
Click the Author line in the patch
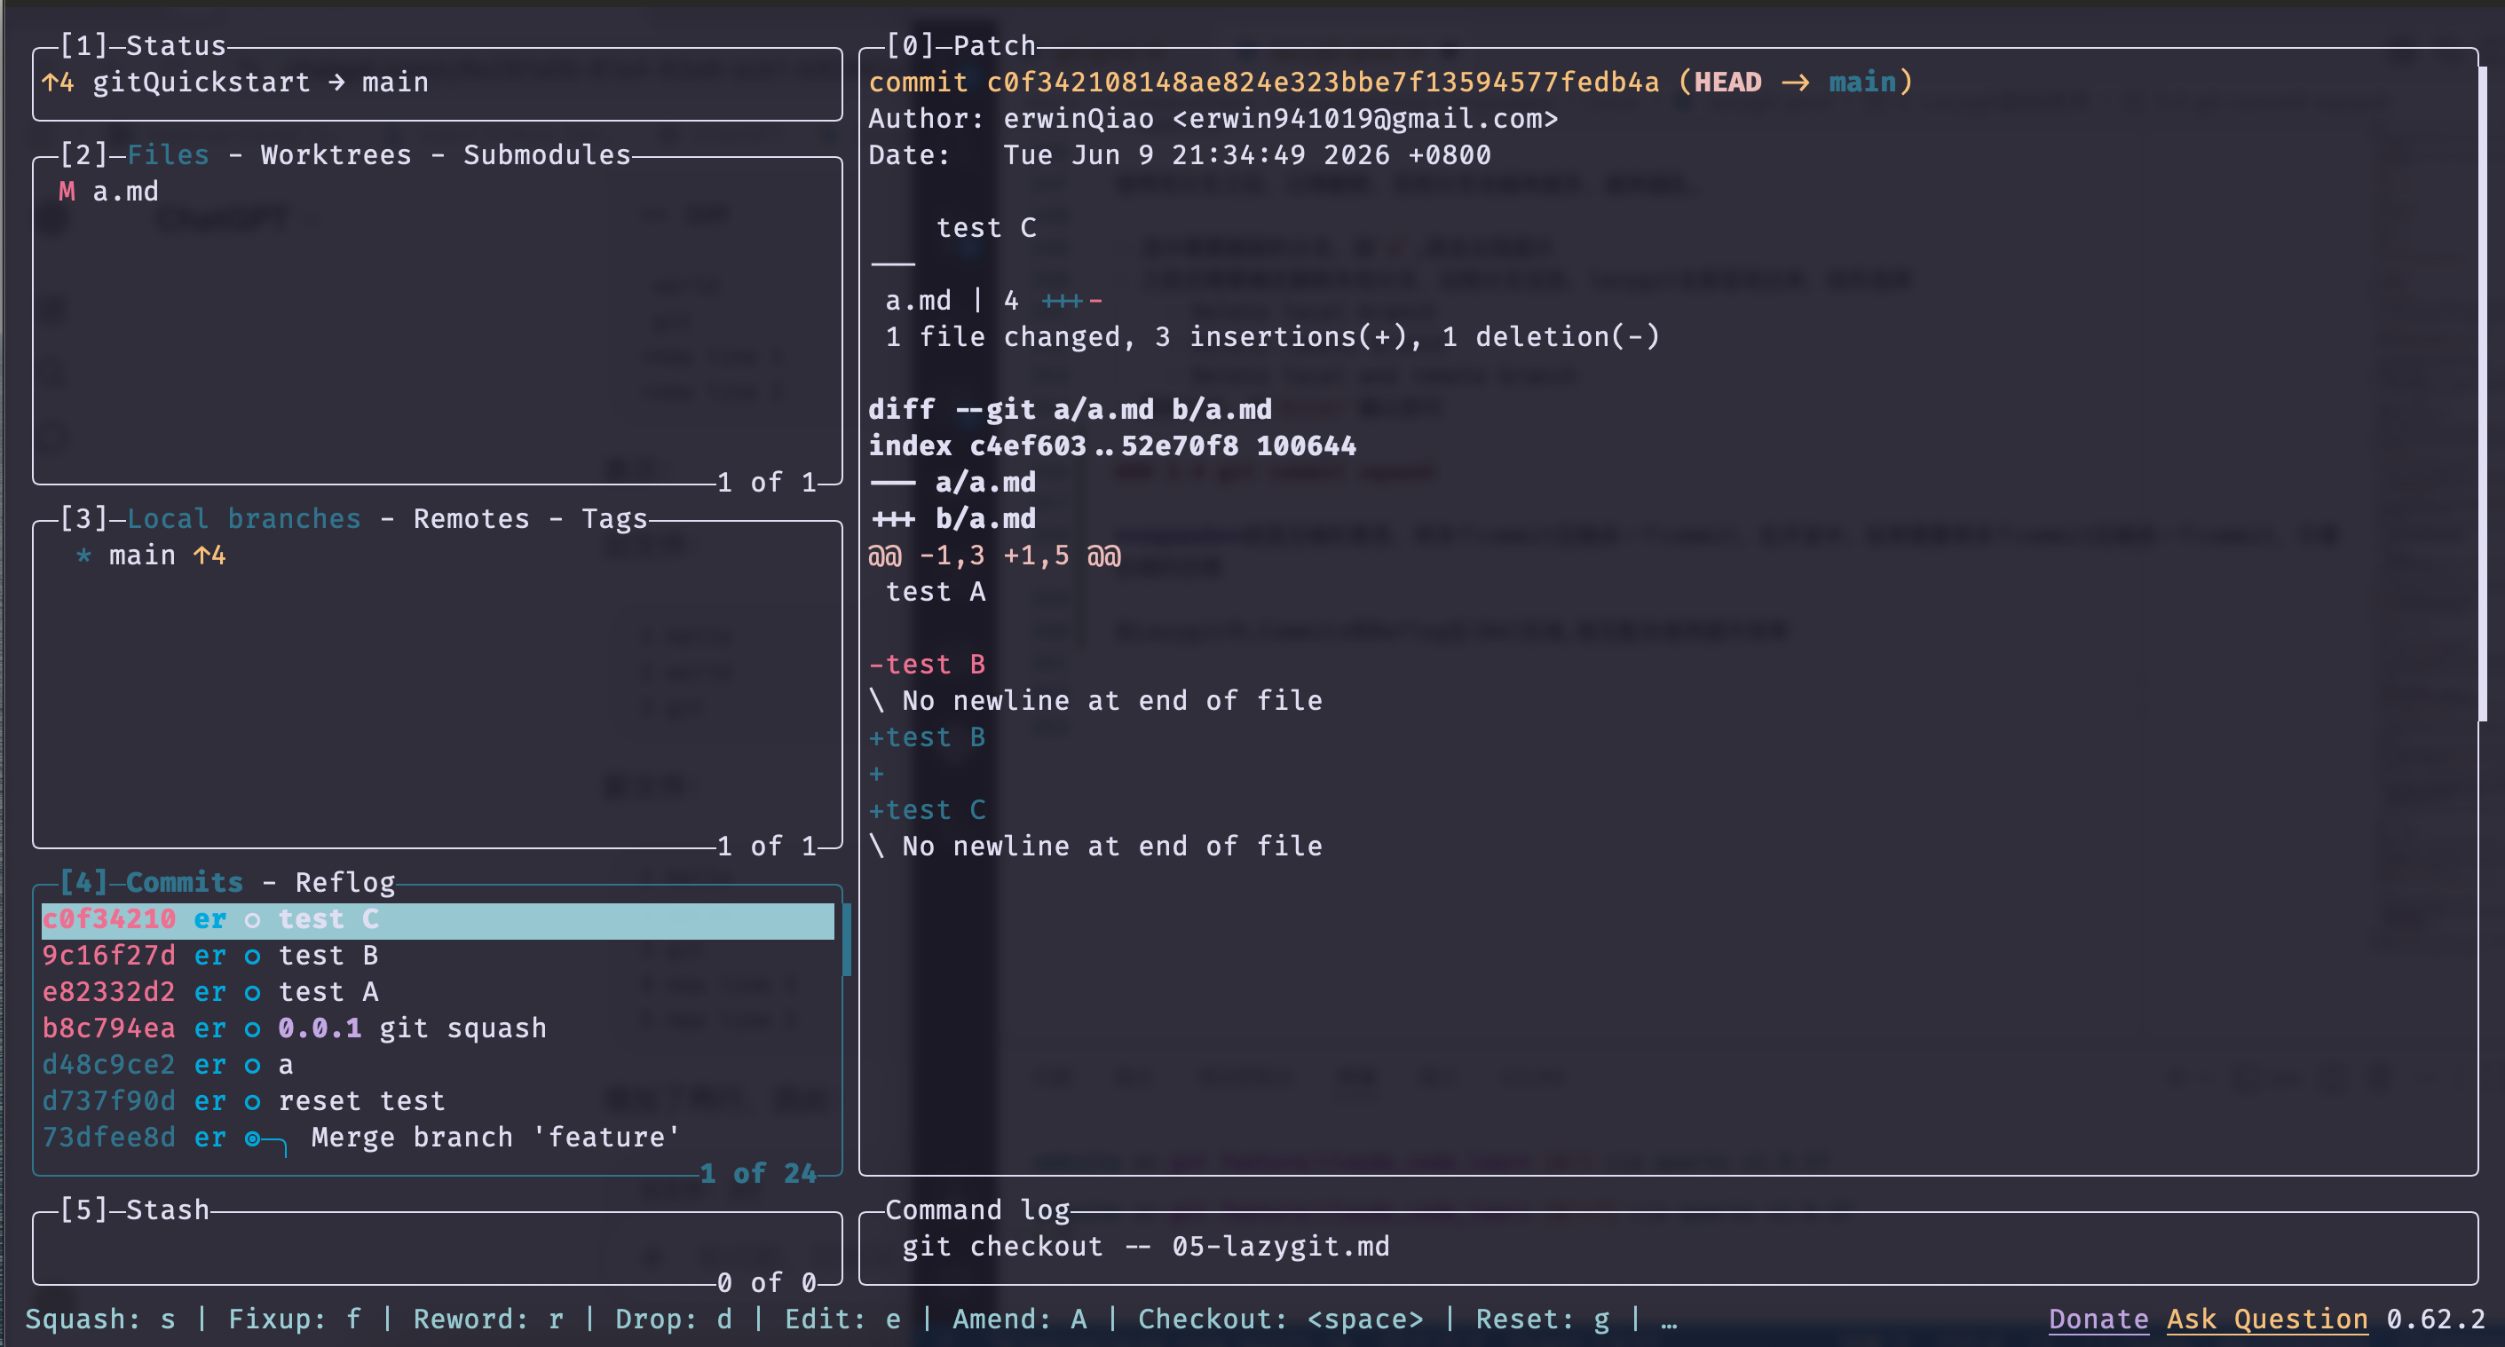pos(1213,119)
